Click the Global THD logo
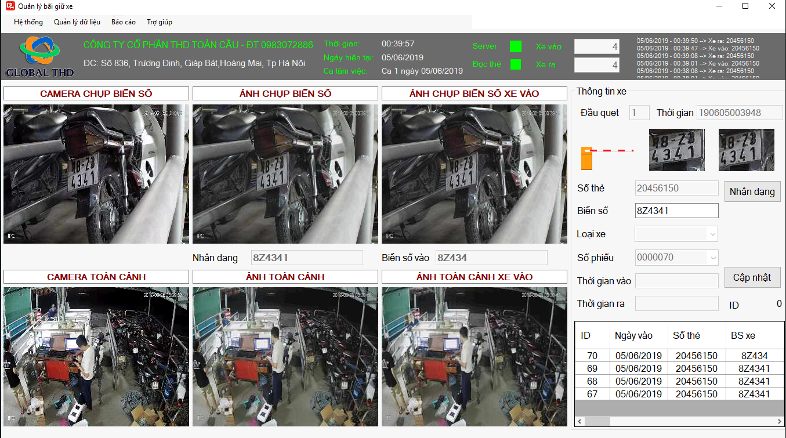 [40, 57]
